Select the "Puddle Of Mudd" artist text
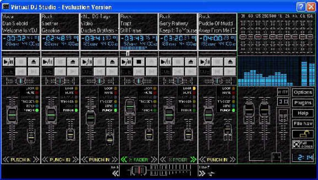This screenshot has height=180, width=318. (x=215, y=23)
